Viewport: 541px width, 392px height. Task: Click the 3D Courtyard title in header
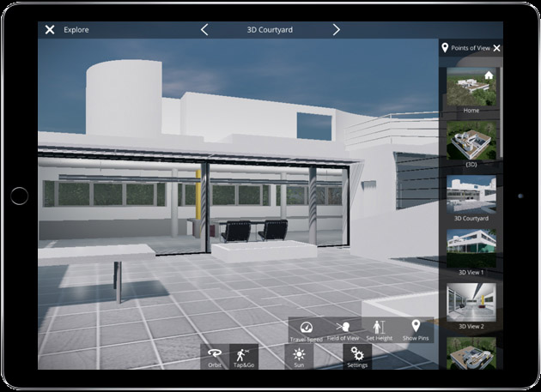pos(270,30)
